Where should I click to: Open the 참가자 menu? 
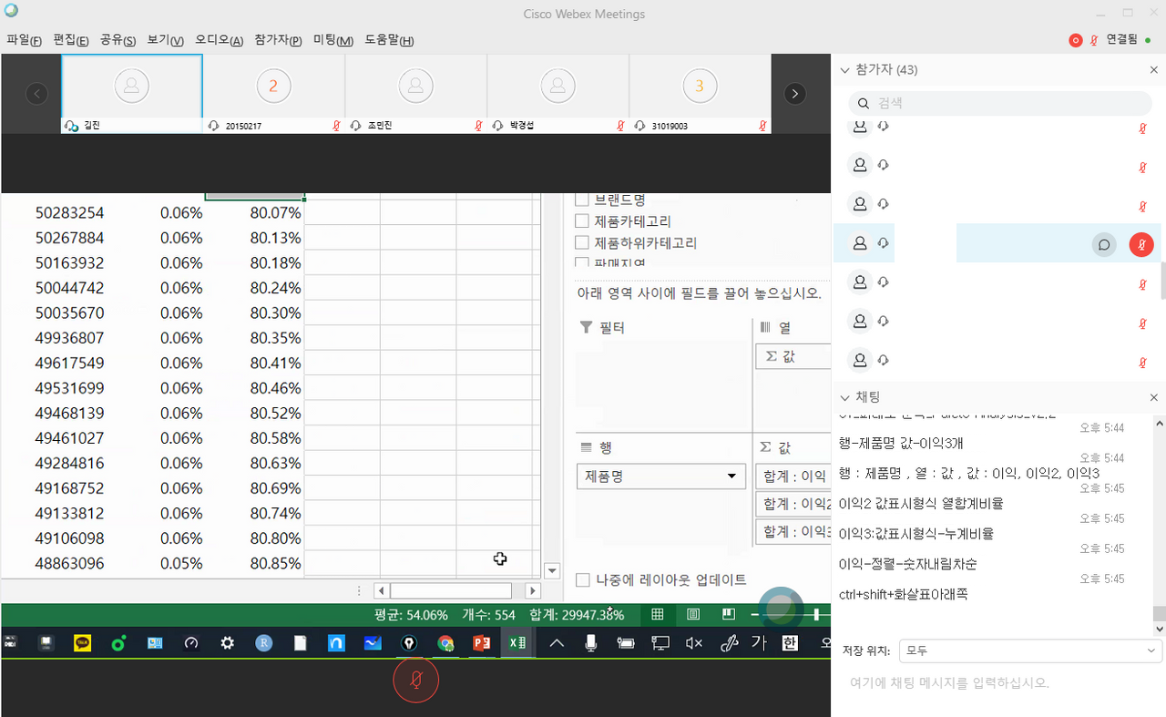pyautogui.click(x=278, y=40)
